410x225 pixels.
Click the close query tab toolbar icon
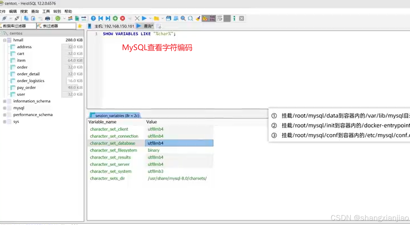tap(241, 18)
